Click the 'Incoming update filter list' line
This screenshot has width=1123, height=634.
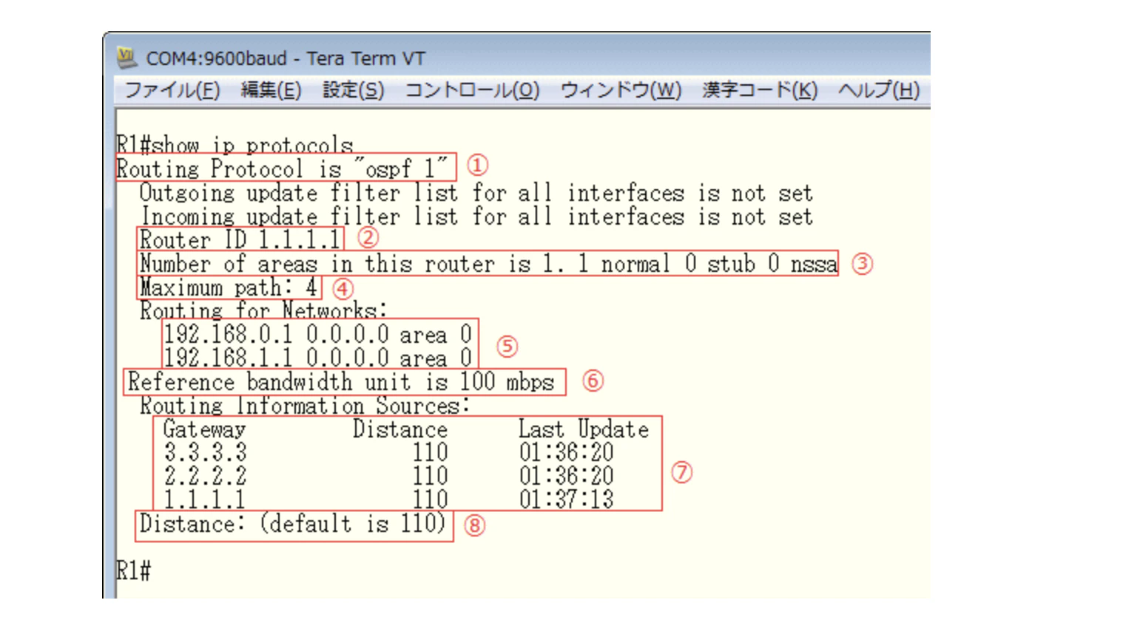476,217
